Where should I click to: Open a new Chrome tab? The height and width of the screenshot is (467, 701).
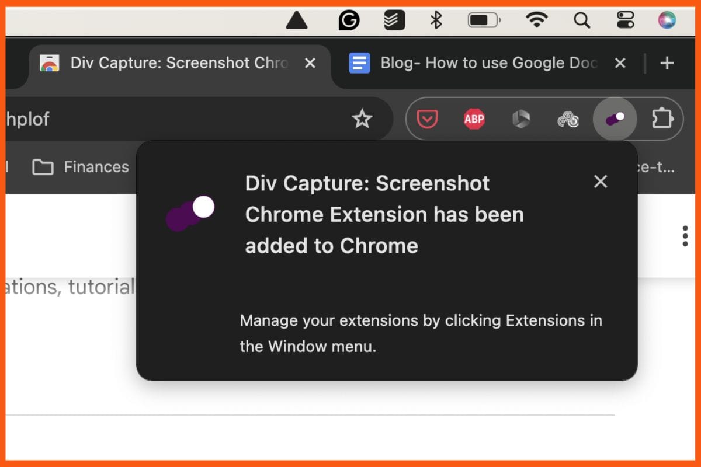667,63
